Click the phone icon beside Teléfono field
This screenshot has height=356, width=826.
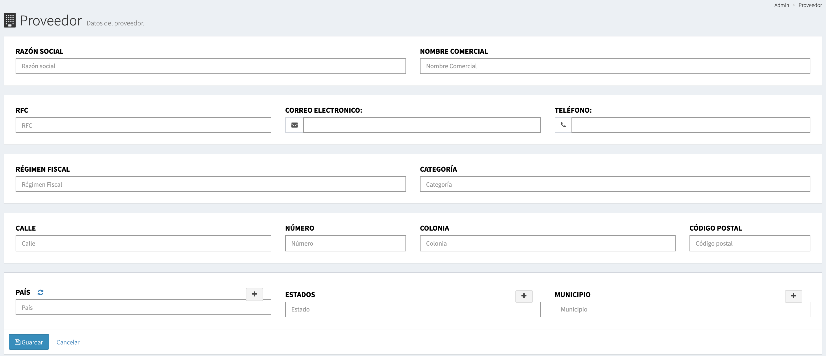563,125
